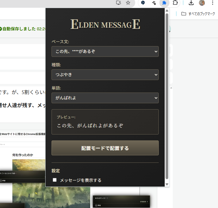Screen dimensions: 218x208
Task: Click the ELDEN MESSAGE title
Action: 105,24
